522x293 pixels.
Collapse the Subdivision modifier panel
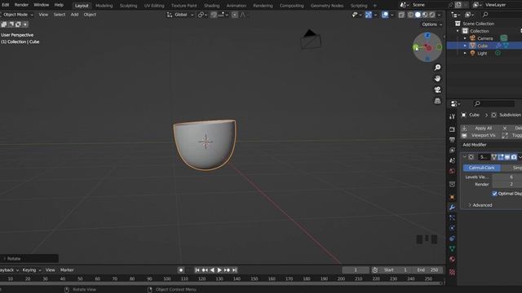click(x=464, y=157)
